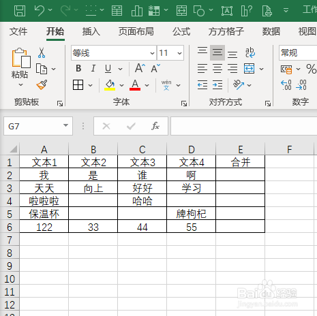
Task: Switch to the 插入 tab
Action: 91,31
